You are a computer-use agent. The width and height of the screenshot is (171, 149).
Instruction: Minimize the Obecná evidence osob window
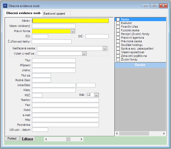pyautogui.click(x=145, y=6)
